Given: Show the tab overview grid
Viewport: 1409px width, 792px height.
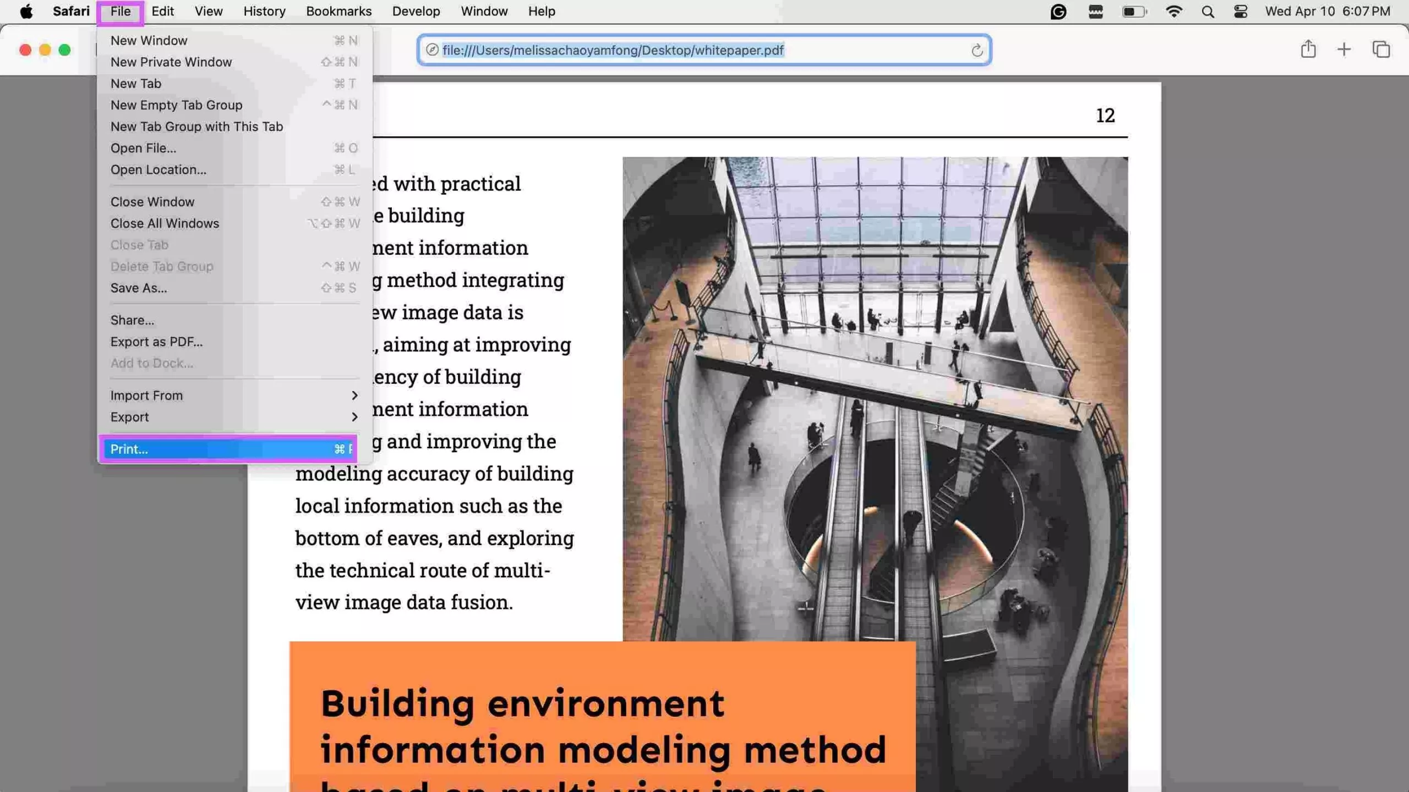Looking at the screenshot, I should pyautogui.click(x=1381, y=50).
